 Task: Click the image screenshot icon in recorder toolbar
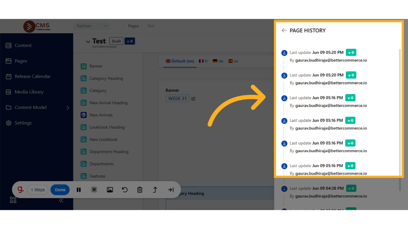(110, 190)
